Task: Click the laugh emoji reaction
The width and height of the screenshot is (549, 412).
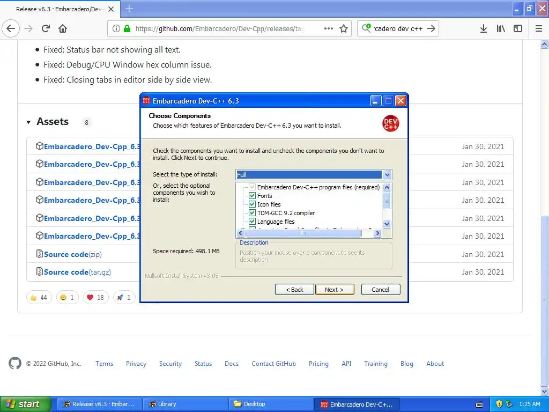Action: [67, 297]
